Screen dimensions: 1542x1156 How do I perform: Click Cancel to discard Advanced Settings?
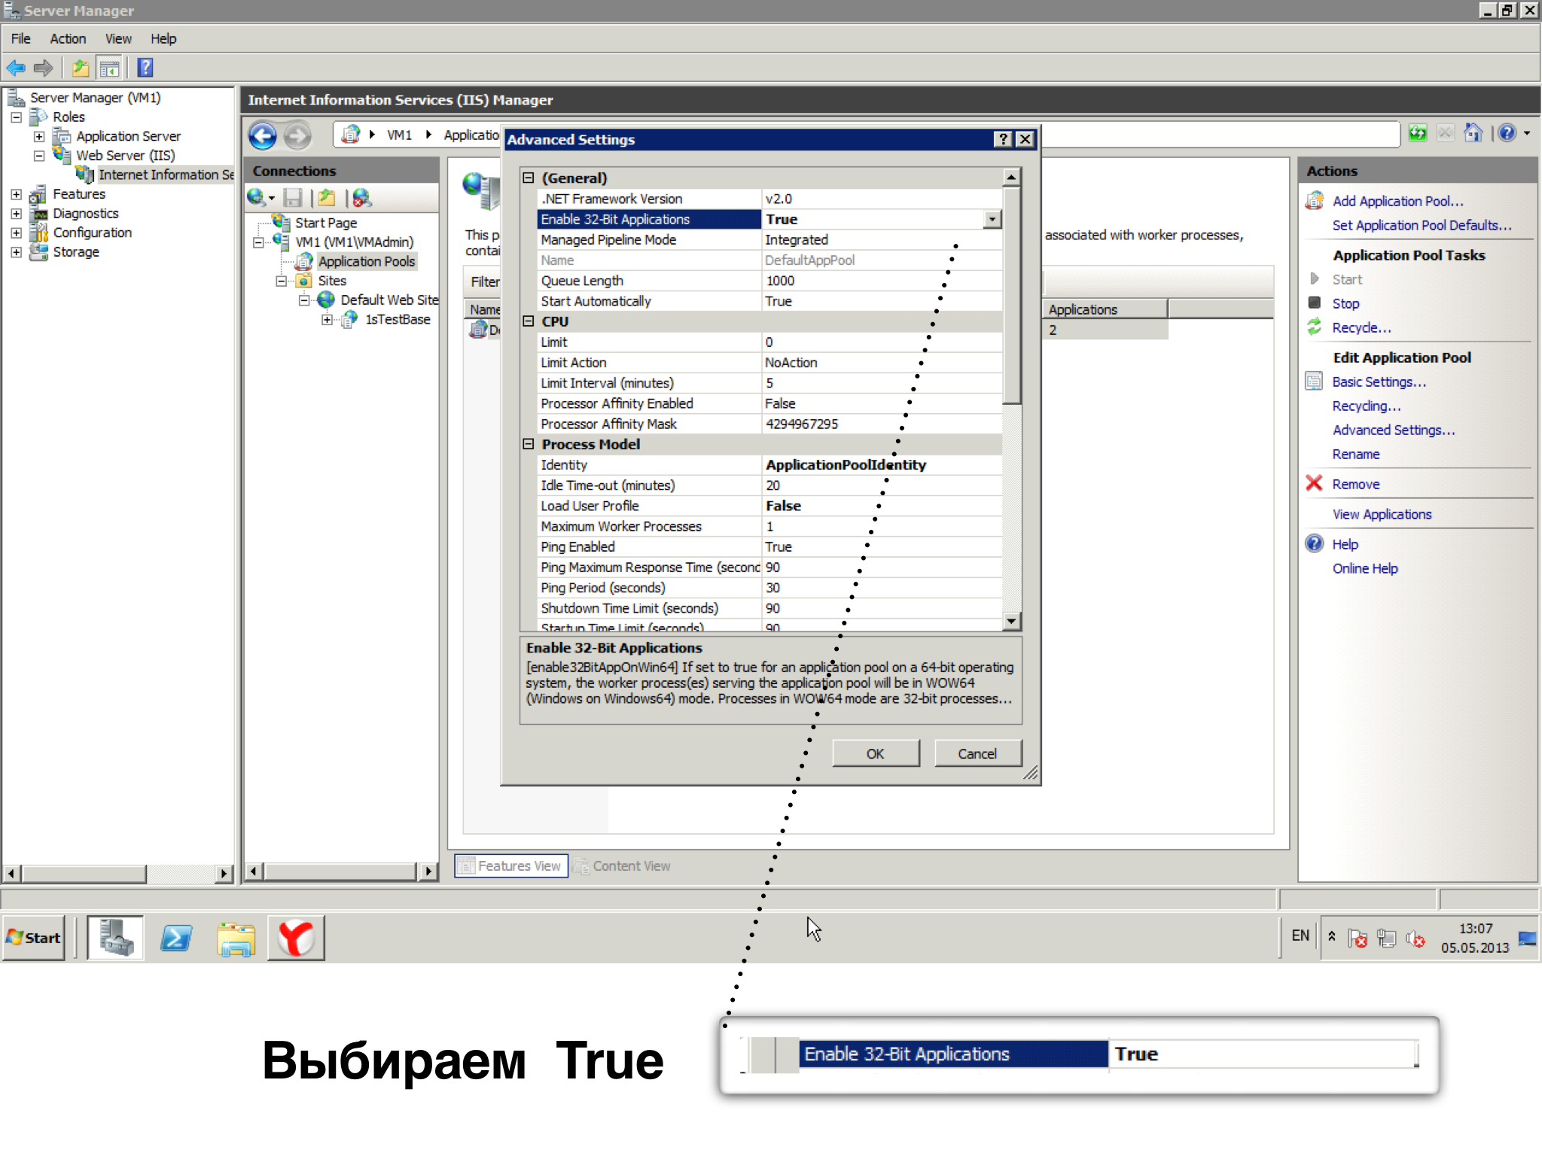pyautogui.click(x=977, y=754)
